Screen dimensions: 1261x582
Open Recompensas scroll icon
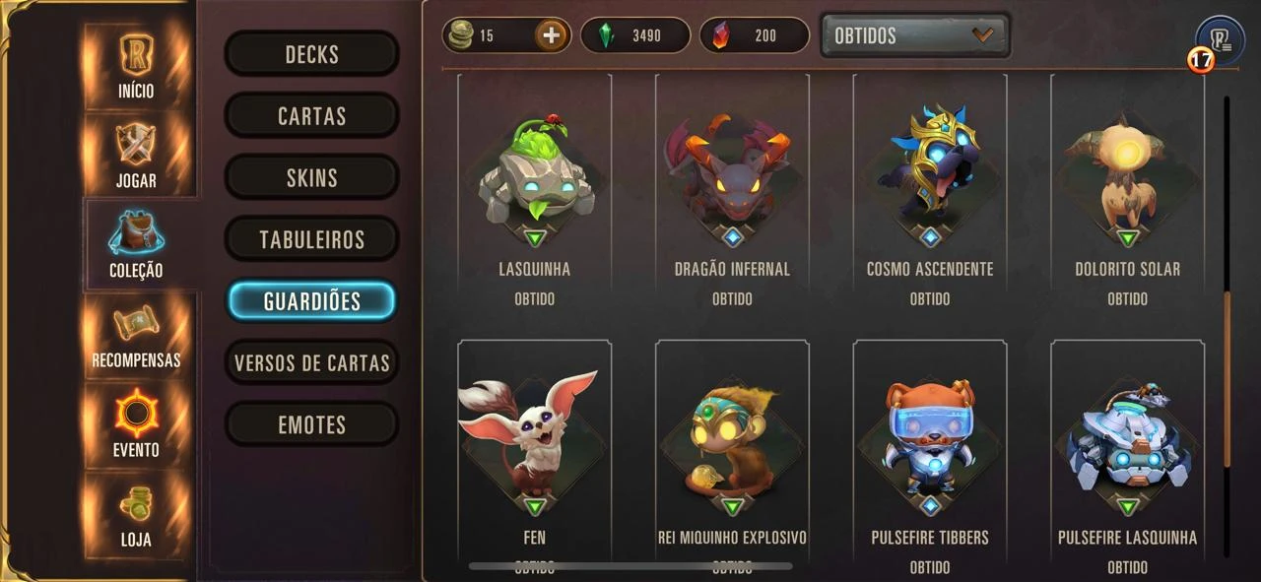136,335
